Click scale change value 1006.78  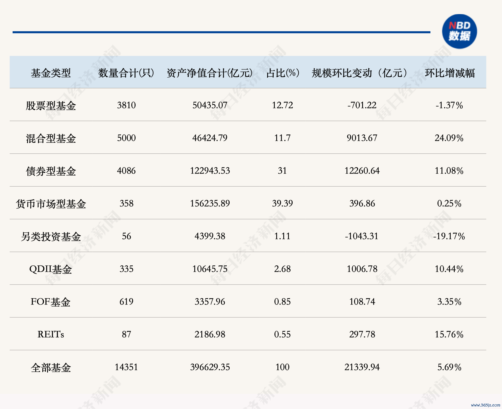pos(362,269)
